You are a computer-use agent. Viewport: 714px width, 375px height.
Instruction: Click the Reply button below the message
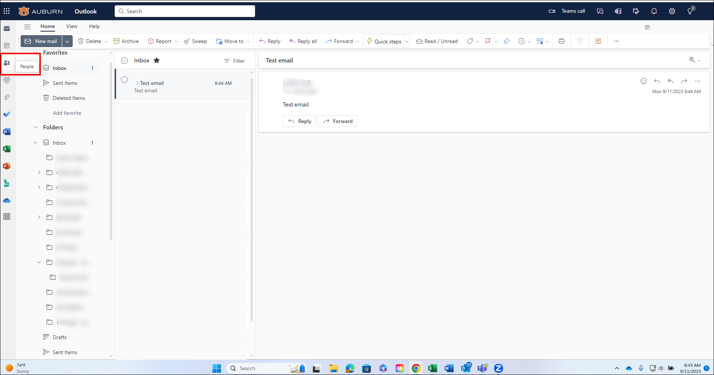300,121
